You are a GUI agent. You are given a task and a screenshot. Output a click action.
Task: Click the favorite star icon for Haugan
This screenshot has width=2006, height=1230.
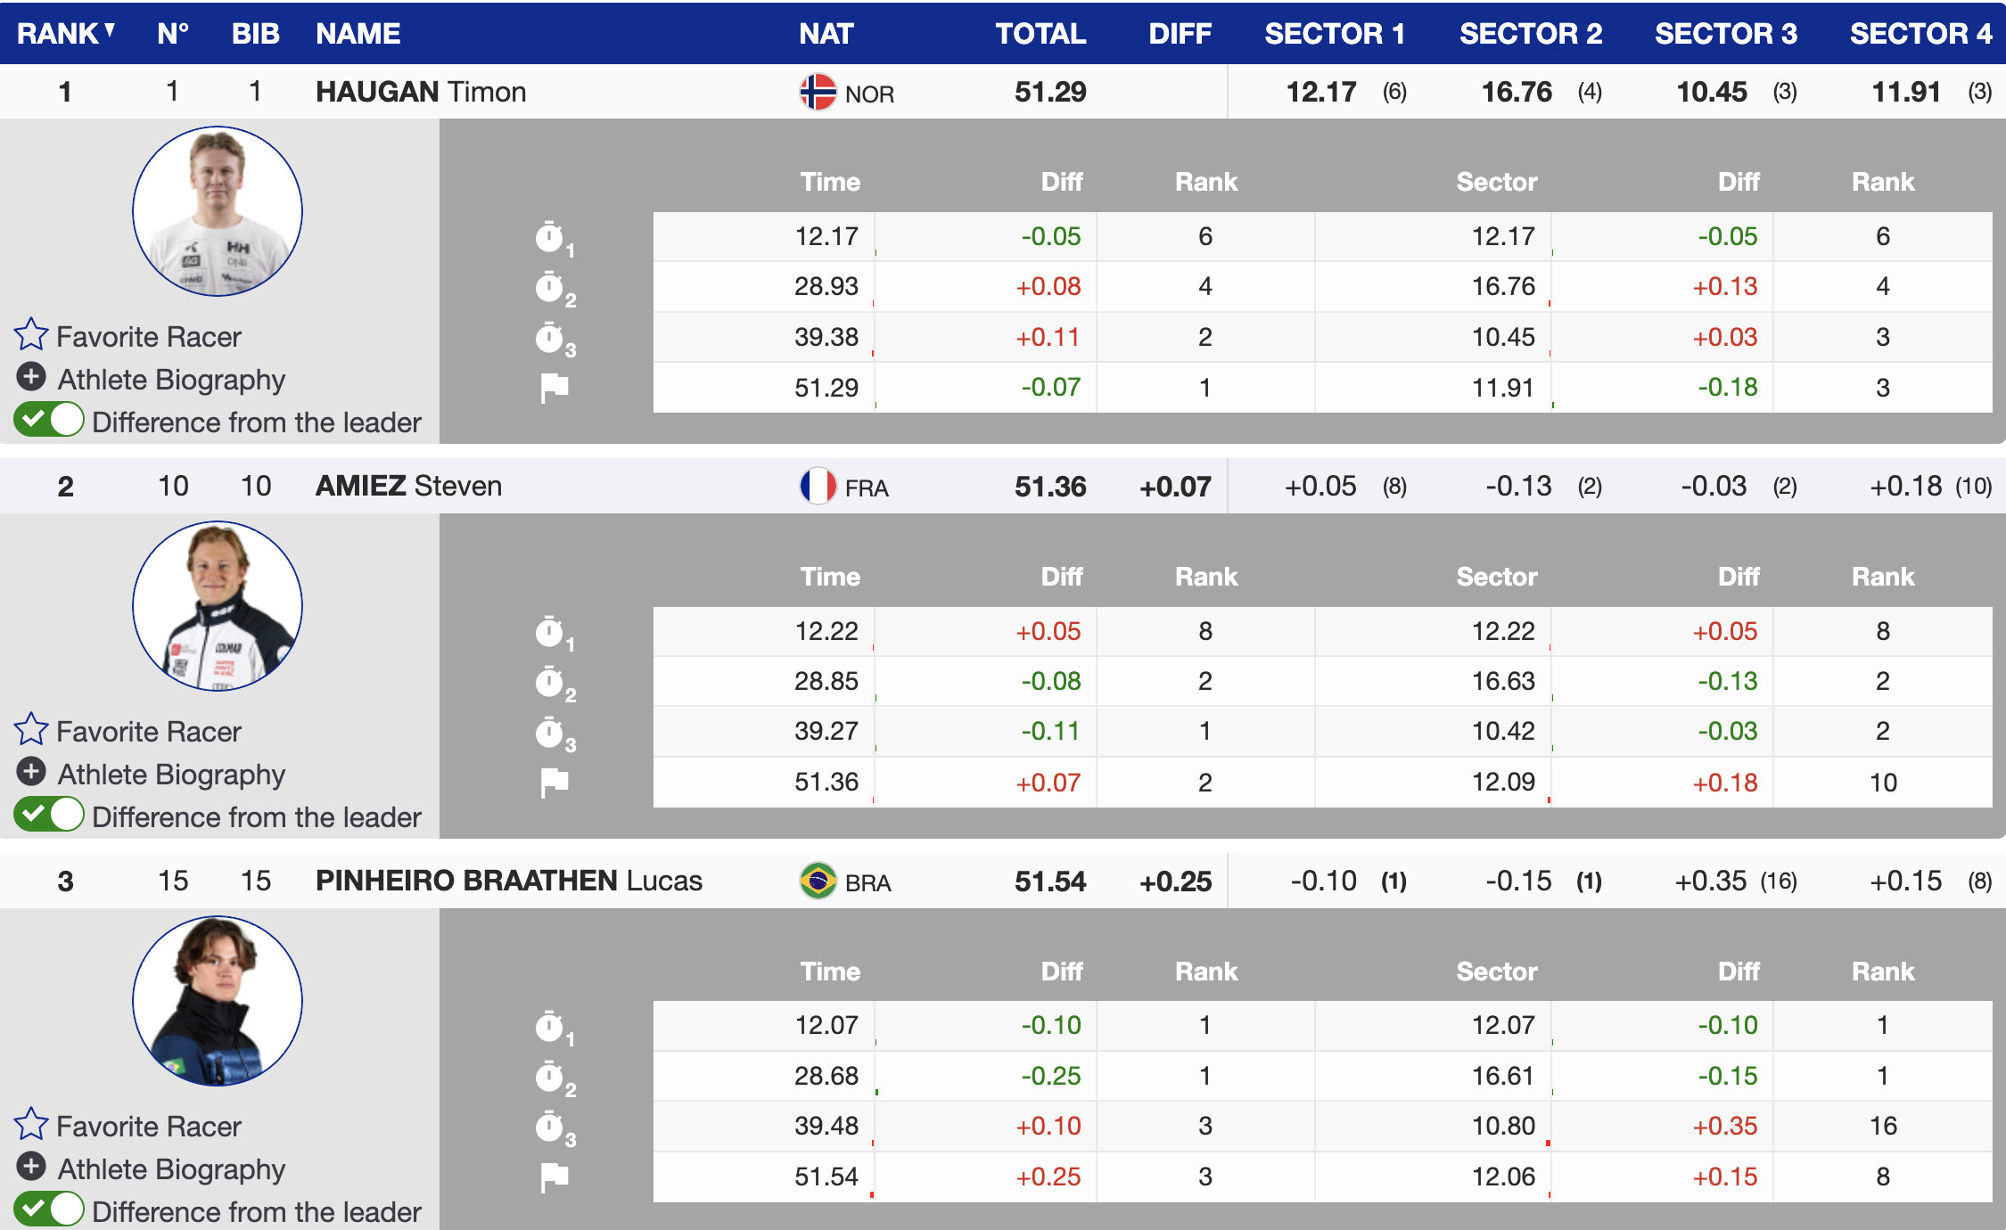click(30, 335)
